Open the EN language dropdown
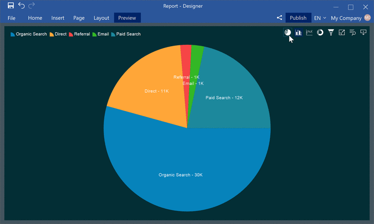 [320, 18]
